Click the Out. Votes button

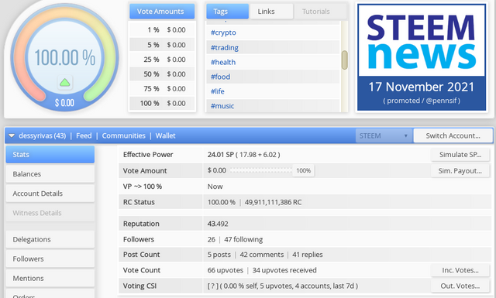point(460,286)
